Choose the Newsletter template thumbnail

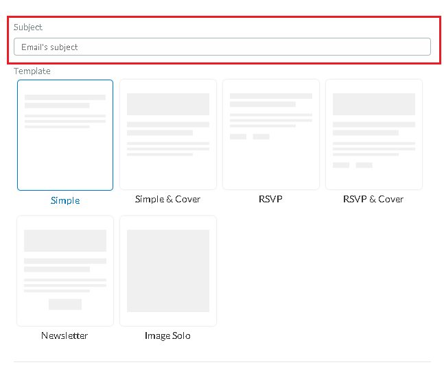(65, 271)
